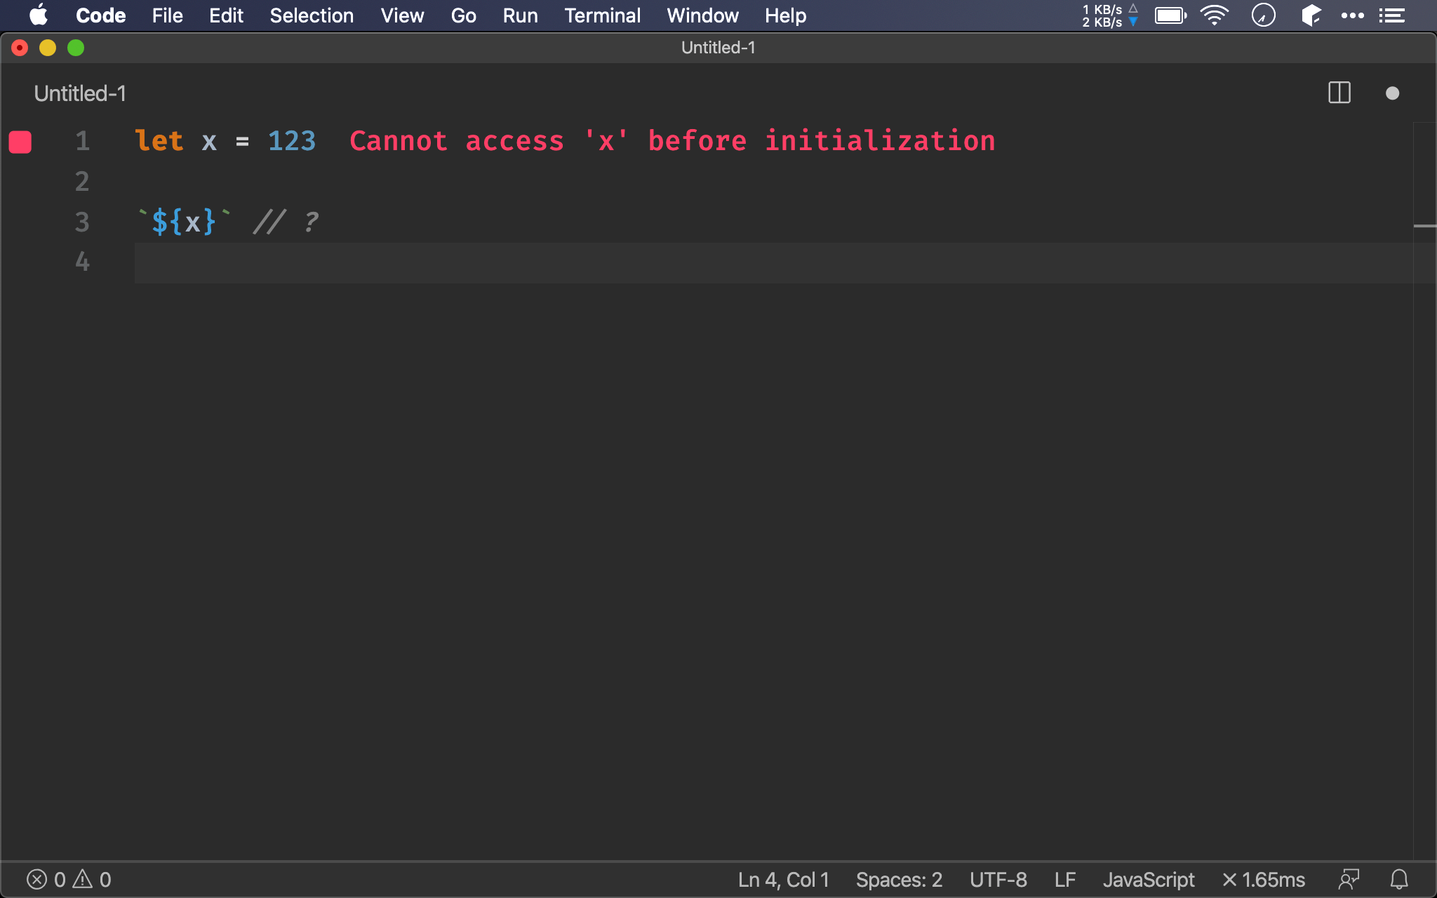Change LF end of line sequence
The image size is (1437, 898).
1064,879
